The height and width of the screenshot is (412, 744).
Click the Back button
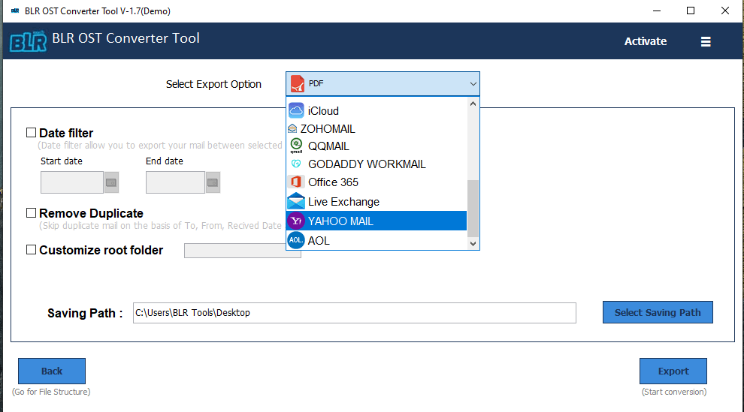tap(52, 371)
